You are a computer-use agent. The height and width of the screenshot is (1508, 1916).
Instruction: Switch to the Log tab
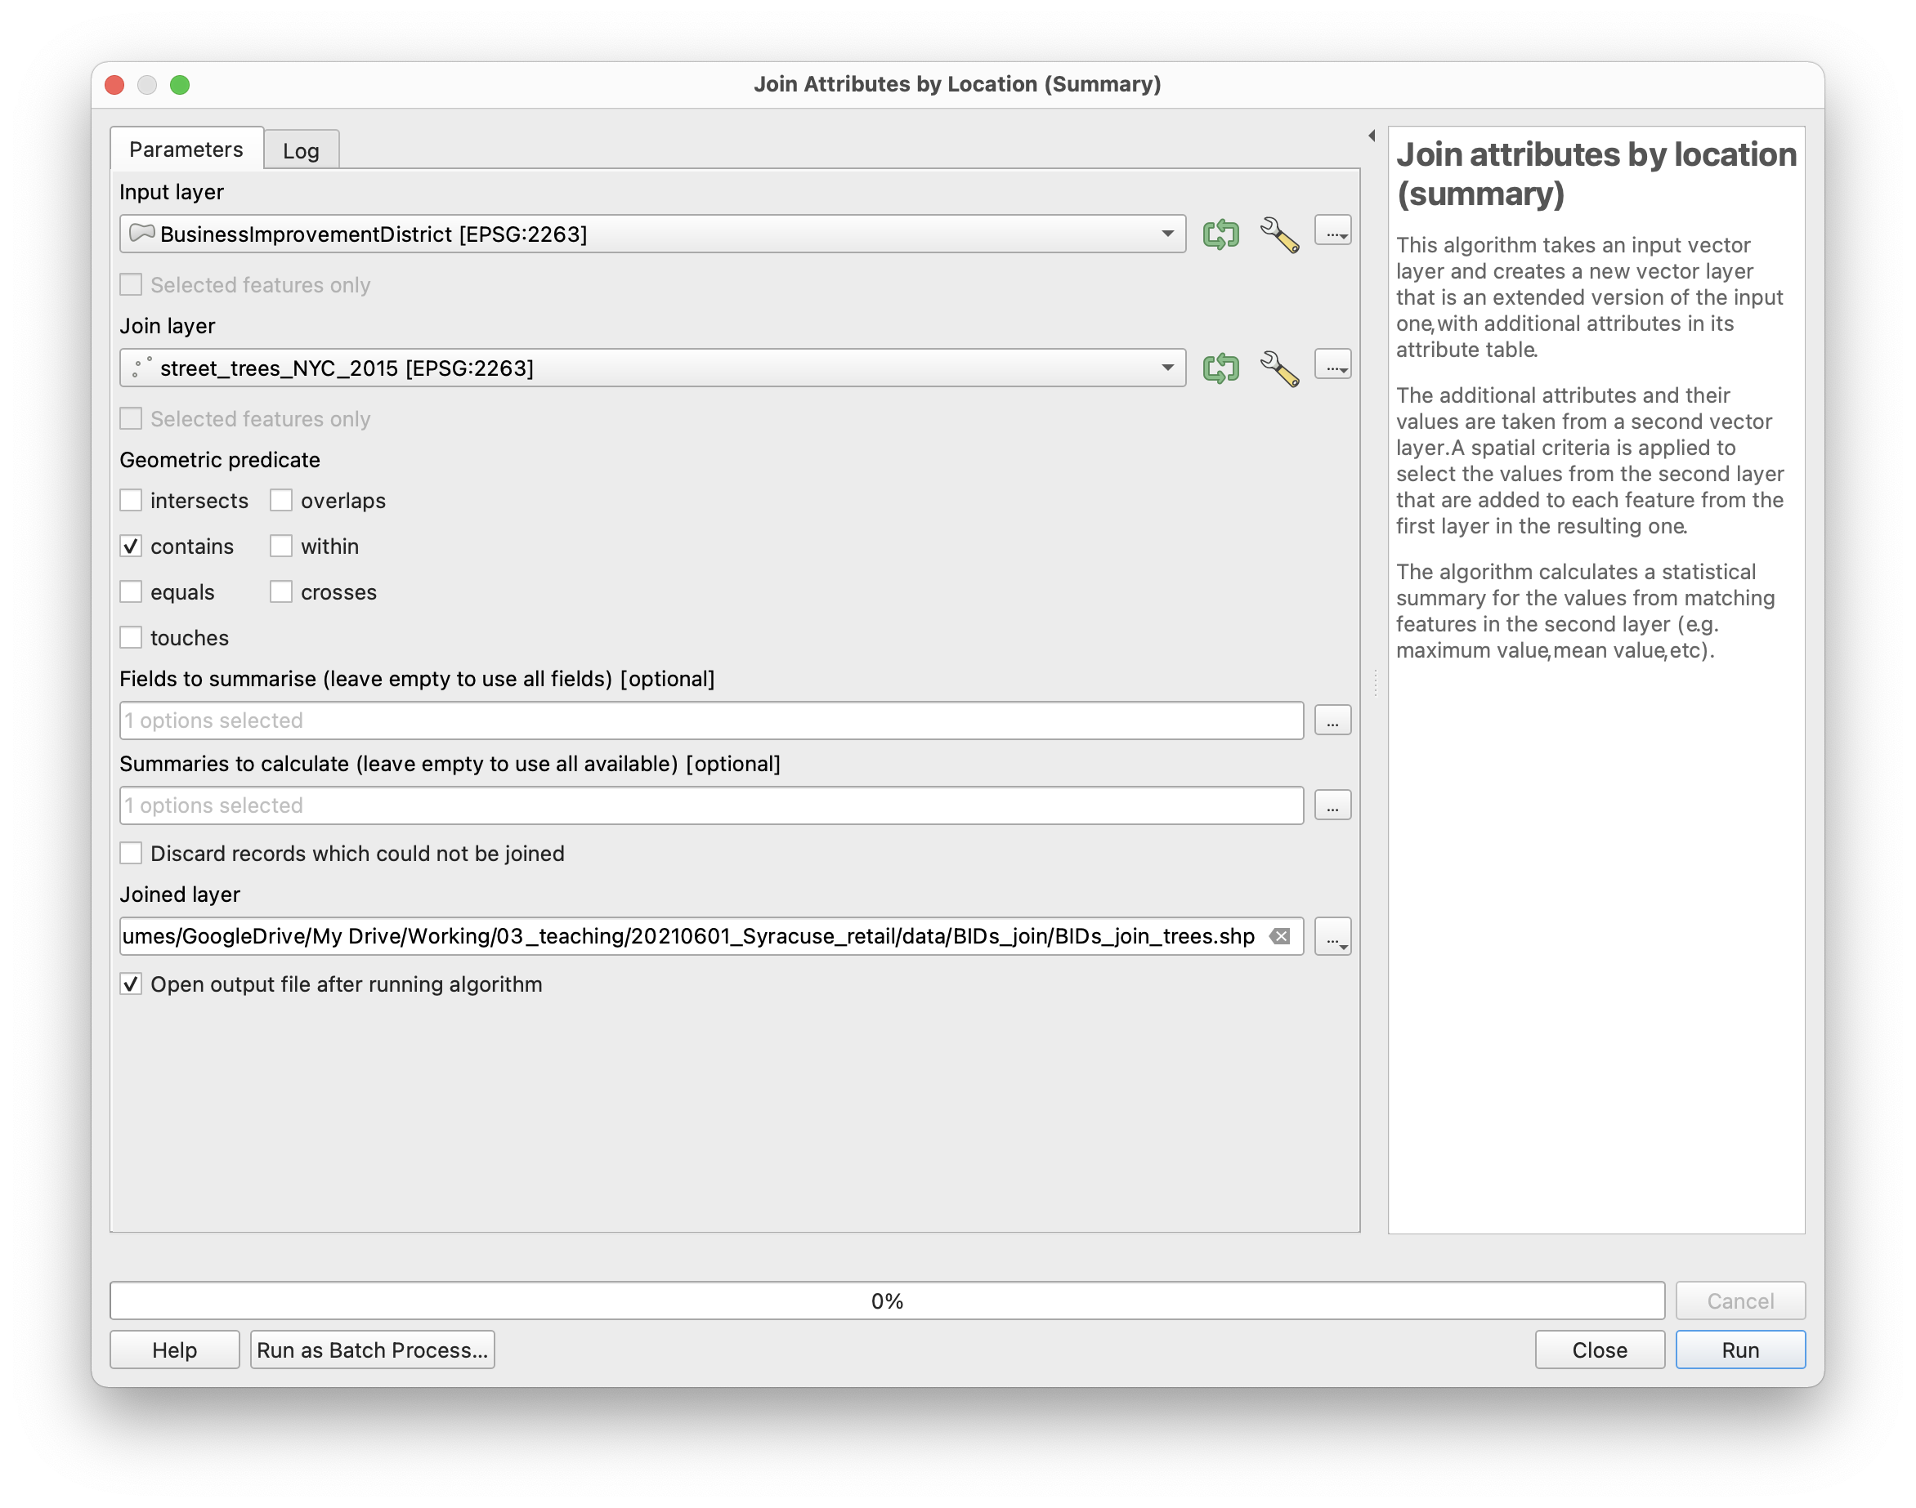[x=300, y=151]
